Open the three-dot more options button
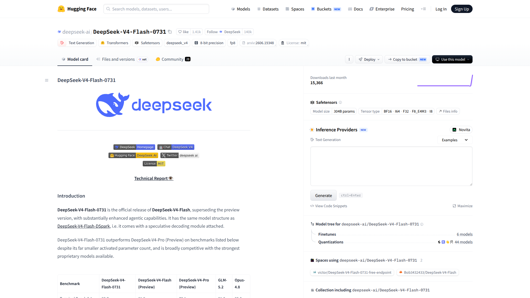 (349, 59)
